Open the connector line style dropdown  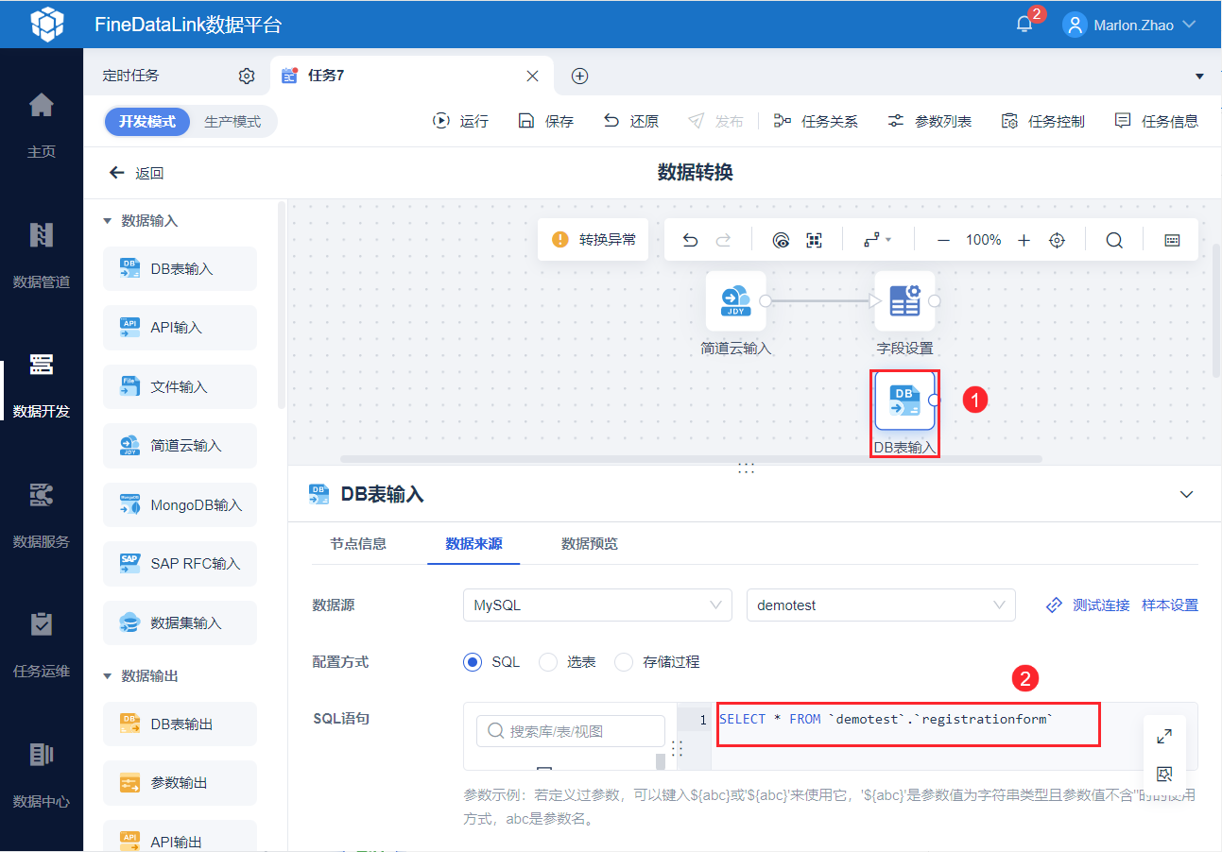[x=878, y=241]
